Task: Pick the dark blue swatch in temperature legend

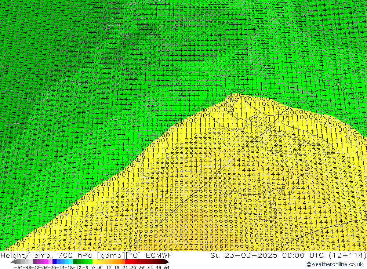Action: [54, 262]
